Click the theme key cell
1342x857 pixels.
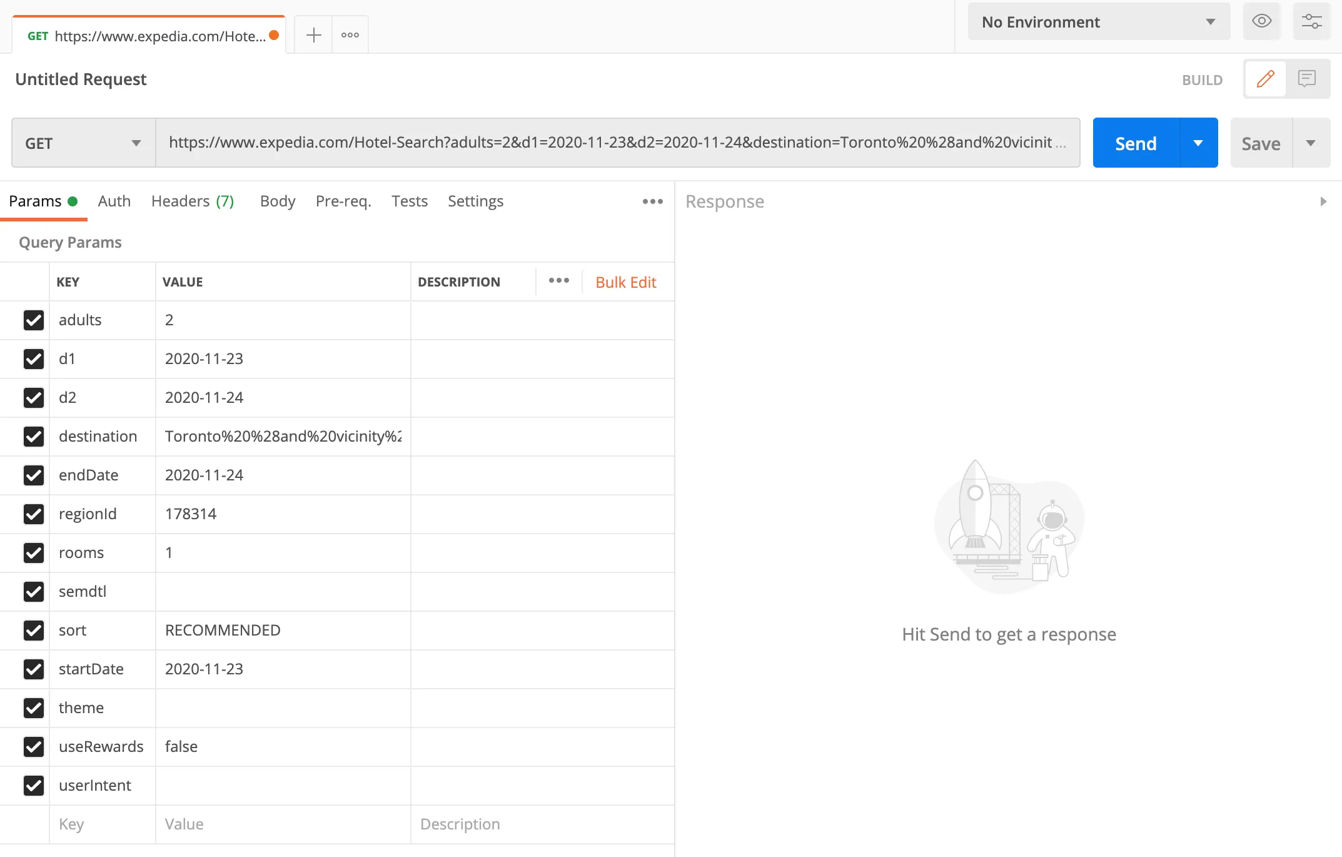103,708
